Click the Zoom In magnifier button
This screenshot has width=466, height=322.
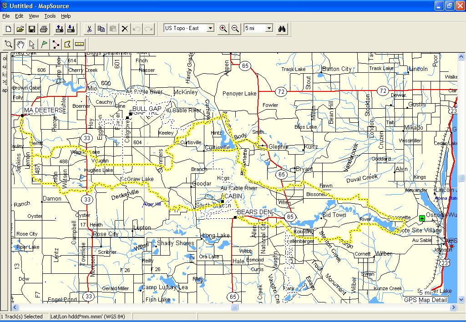223,29
